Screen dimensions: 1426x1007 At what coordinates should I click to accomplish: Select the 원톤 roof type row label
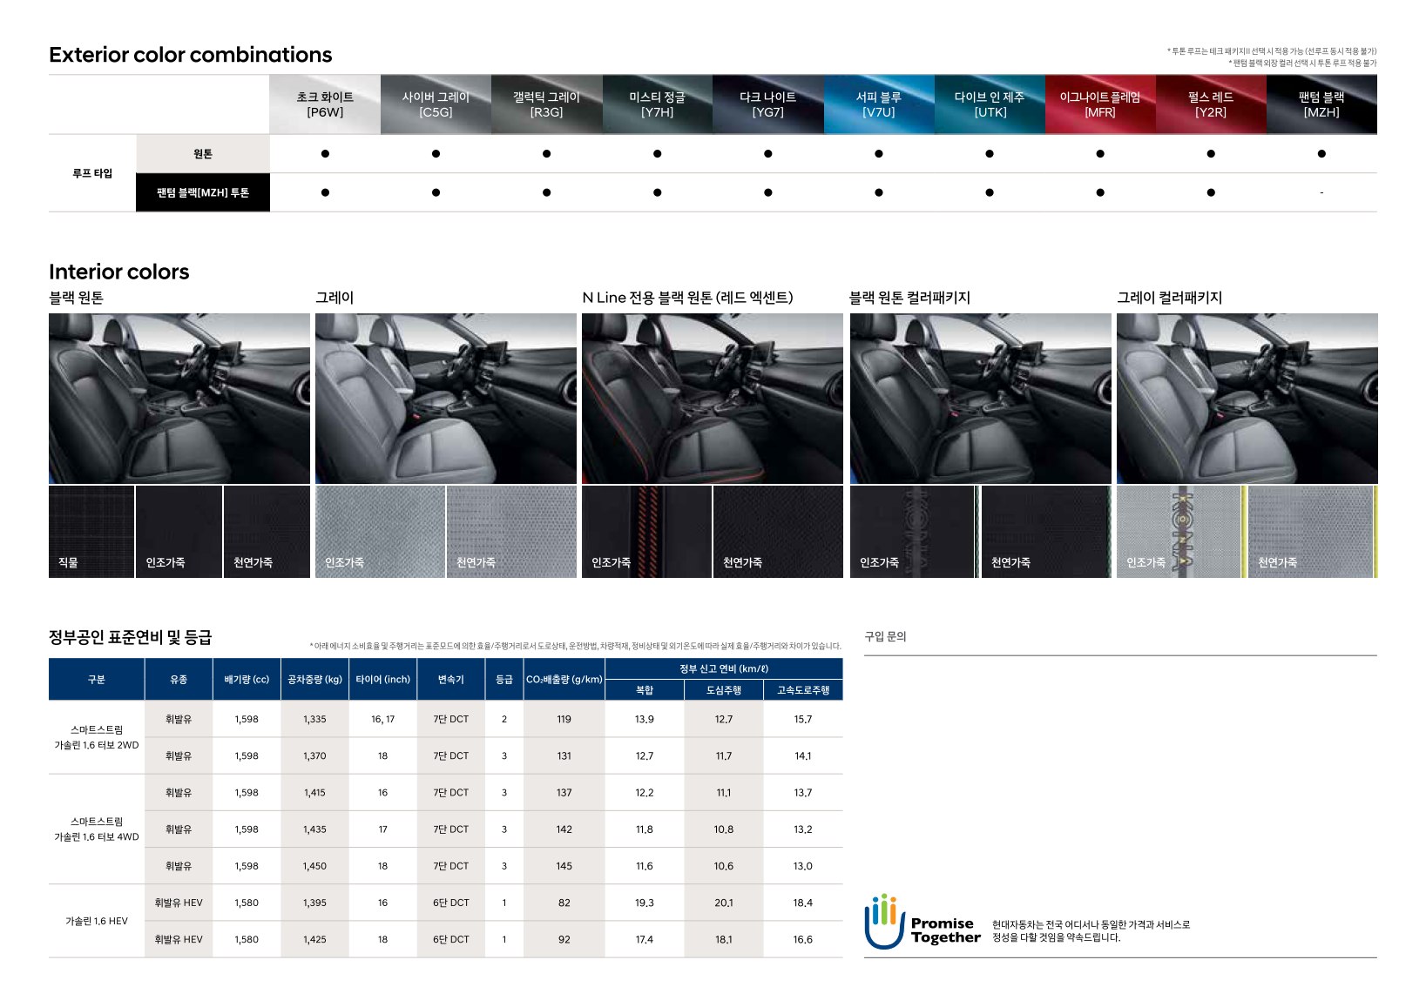[x=203, y=154]
